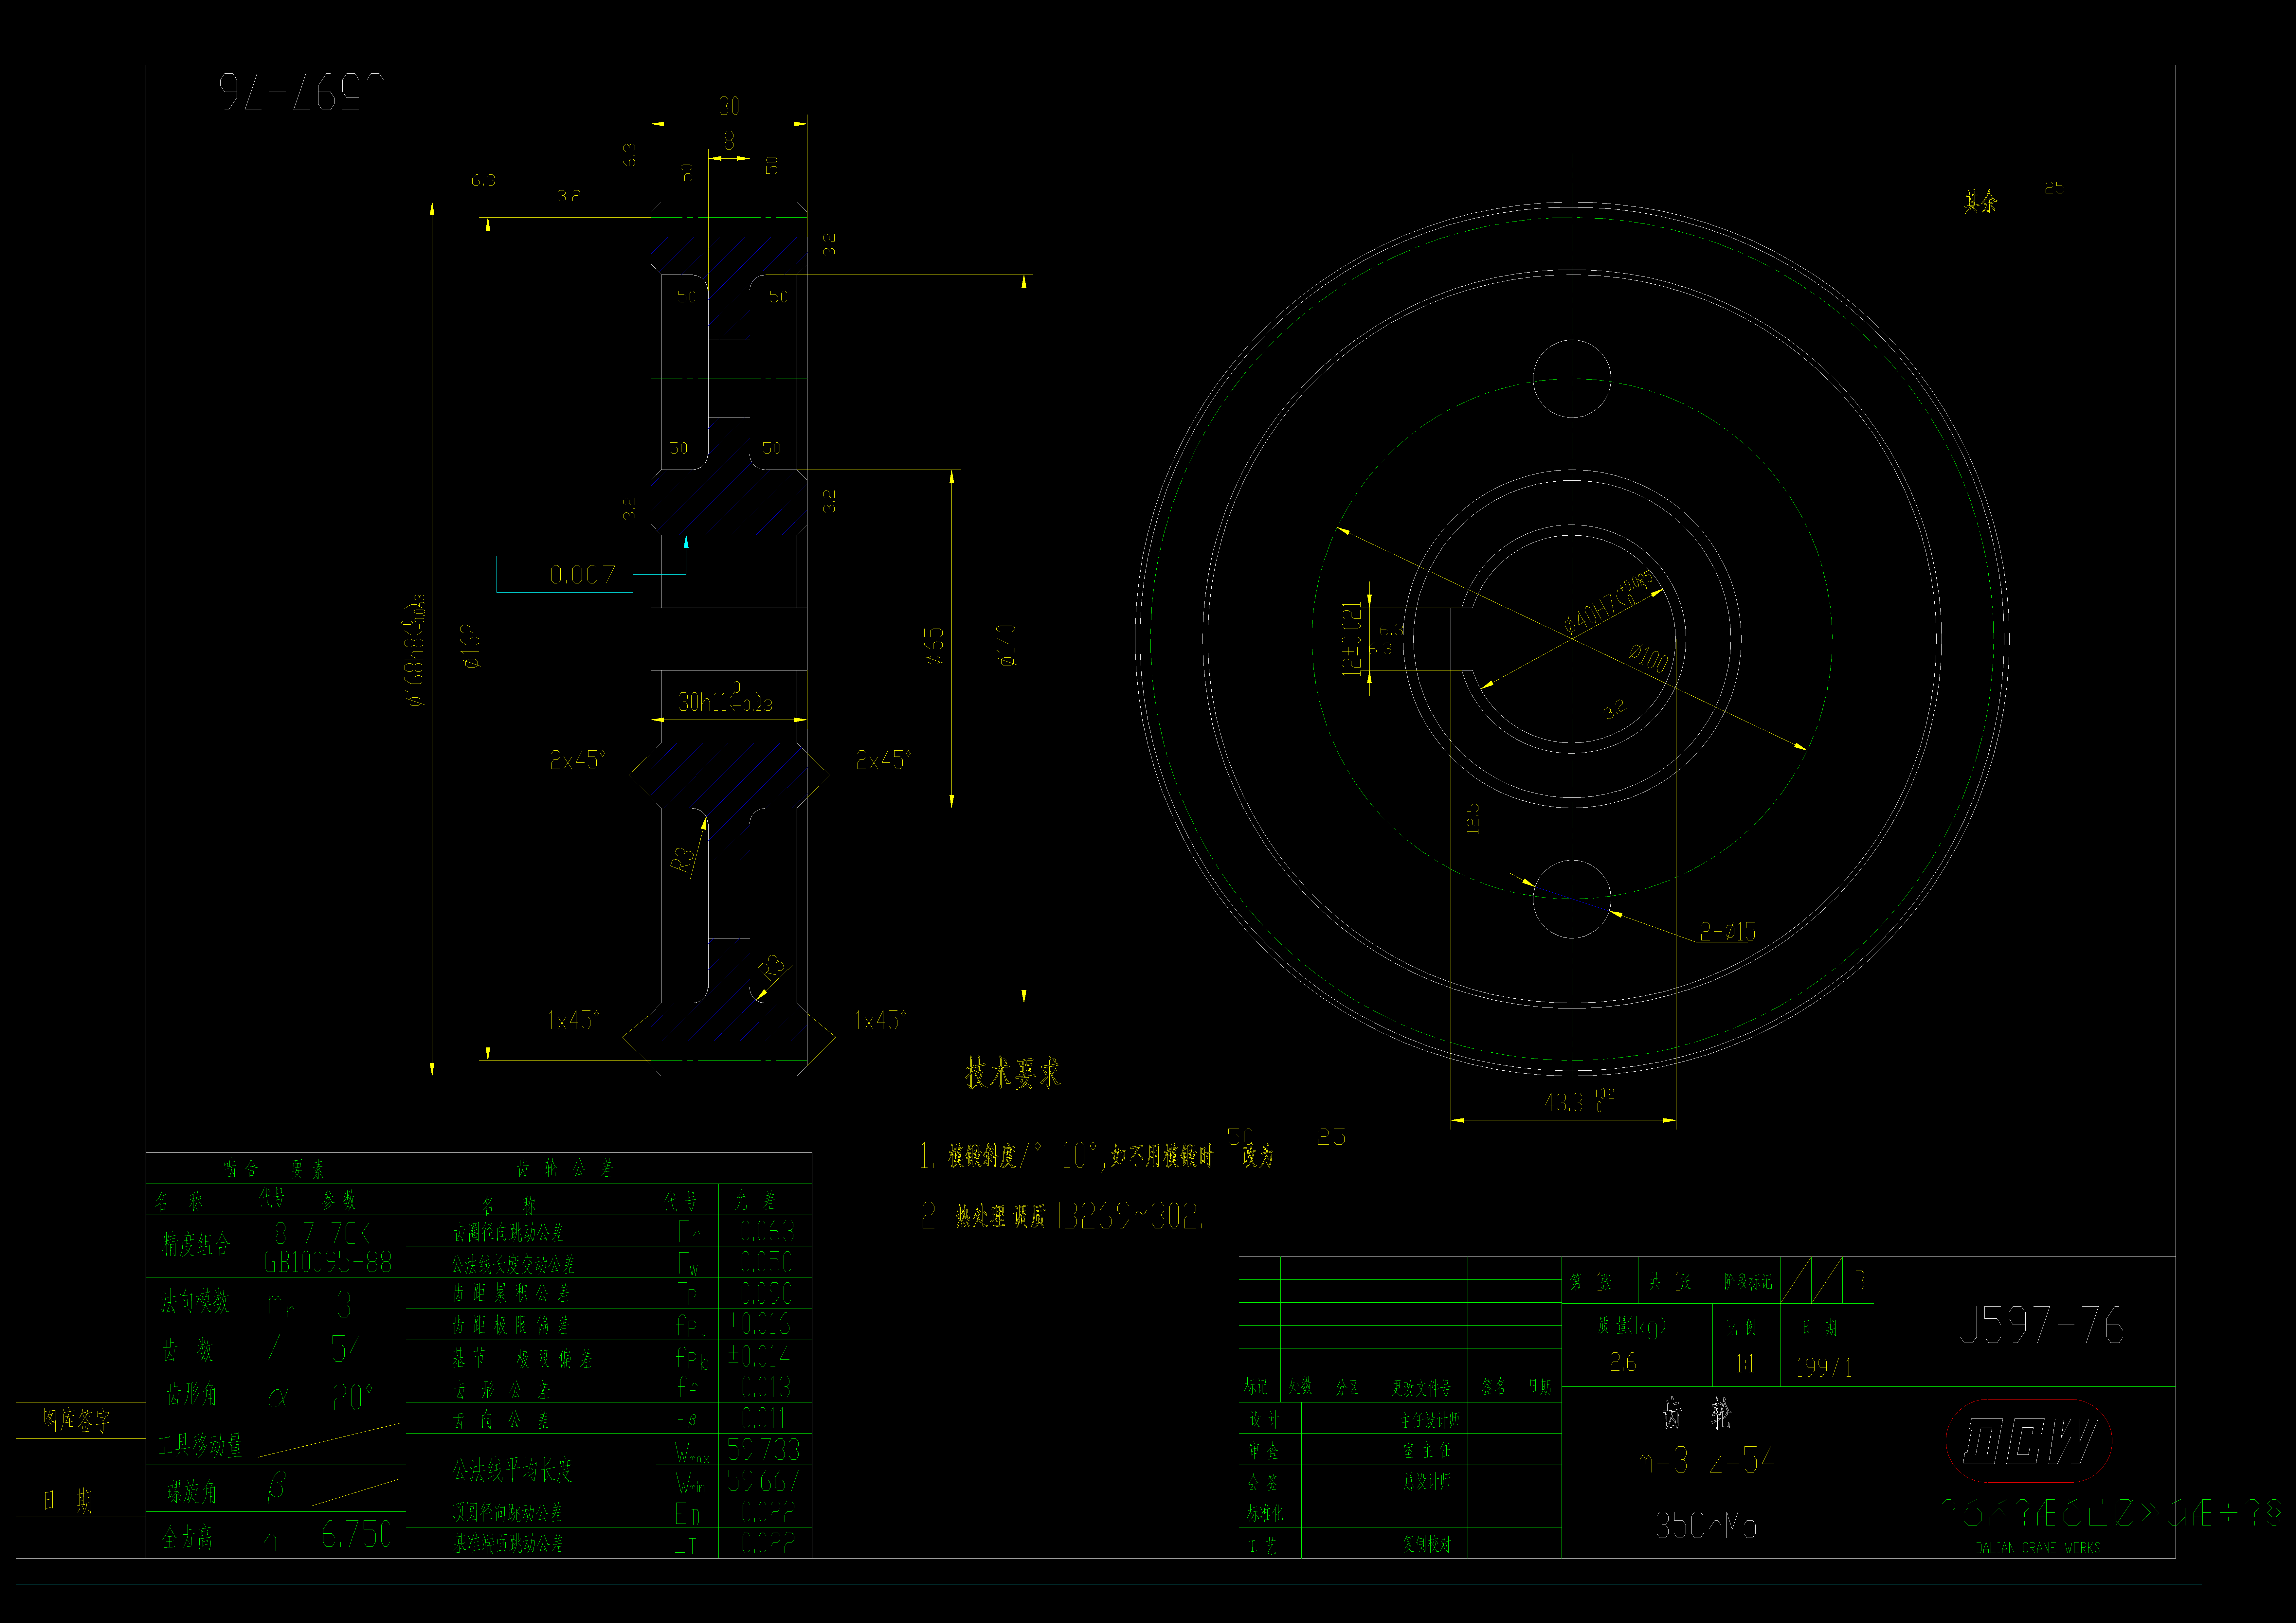Select the 技术要求 heading
This screenshot has height=1623, width=2296.
click(x=1013, y=1073)
